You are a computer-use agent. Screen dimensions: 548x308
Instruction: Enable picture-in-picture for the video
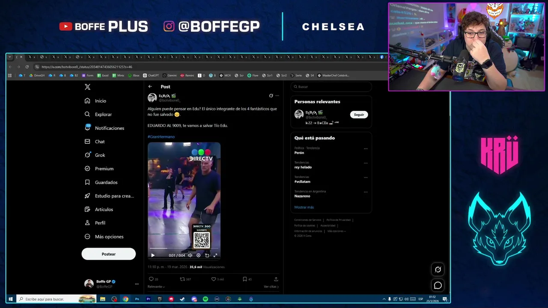tap(207, 255)
